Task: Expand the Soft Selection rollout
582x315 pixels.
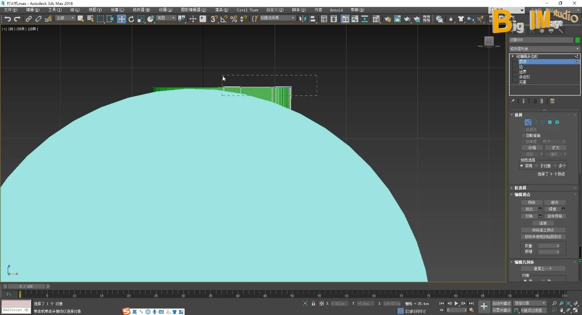Action: (x=520, y=188)
